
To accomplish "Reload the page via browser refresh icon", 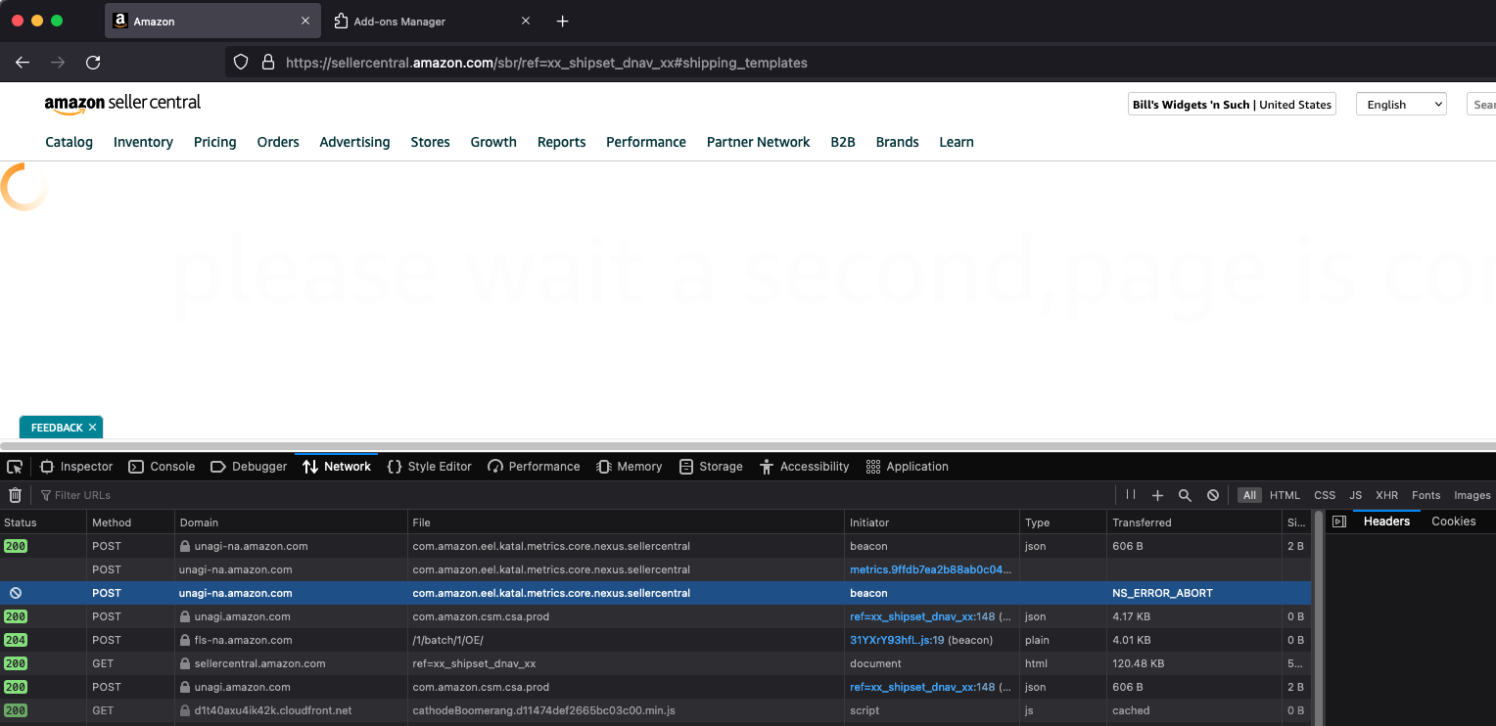I will click(x=93, y=62).
